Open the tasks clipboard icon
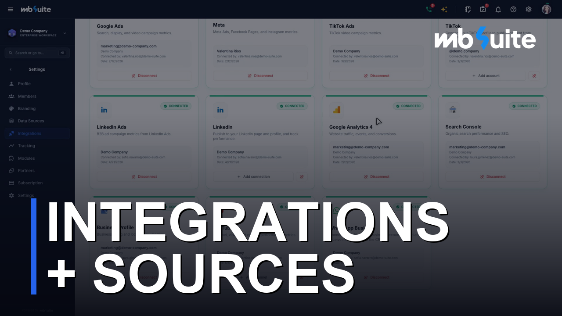This screenshot has width=562, height=316. (483, 9)
